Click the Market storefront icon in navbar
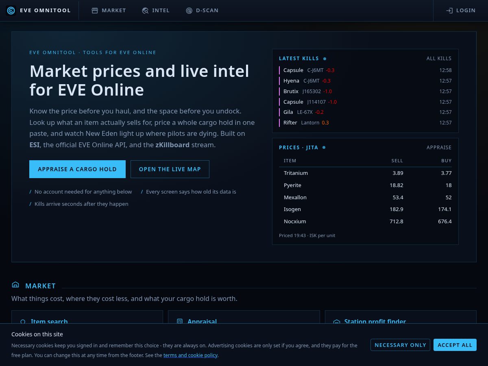Viewport: 488px width, 366px height. 95,11
